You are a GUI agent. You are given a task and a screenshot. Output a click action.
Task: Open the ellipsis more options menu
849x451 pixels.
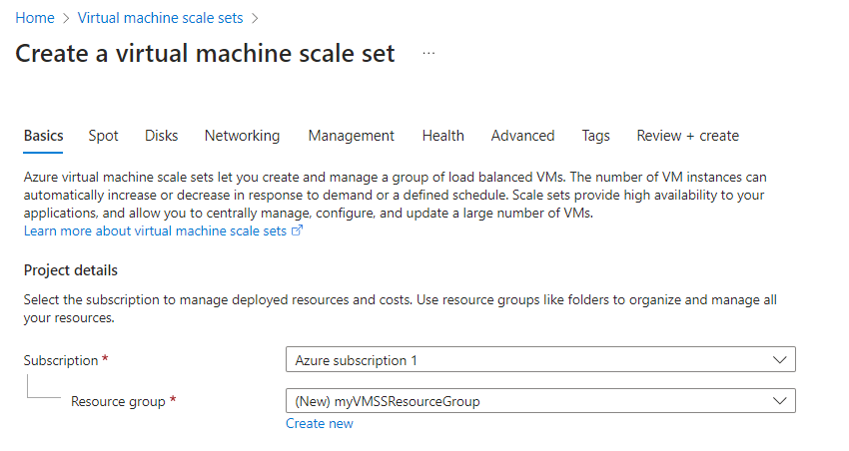[x=428, y=53]
